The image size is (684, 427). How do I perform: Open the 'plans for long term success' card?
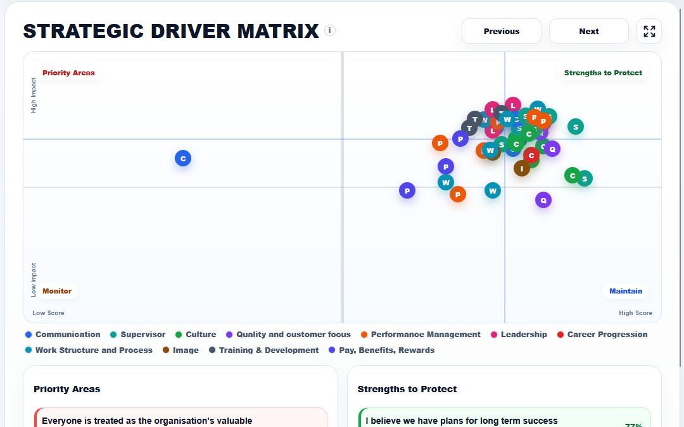(504, 418)
